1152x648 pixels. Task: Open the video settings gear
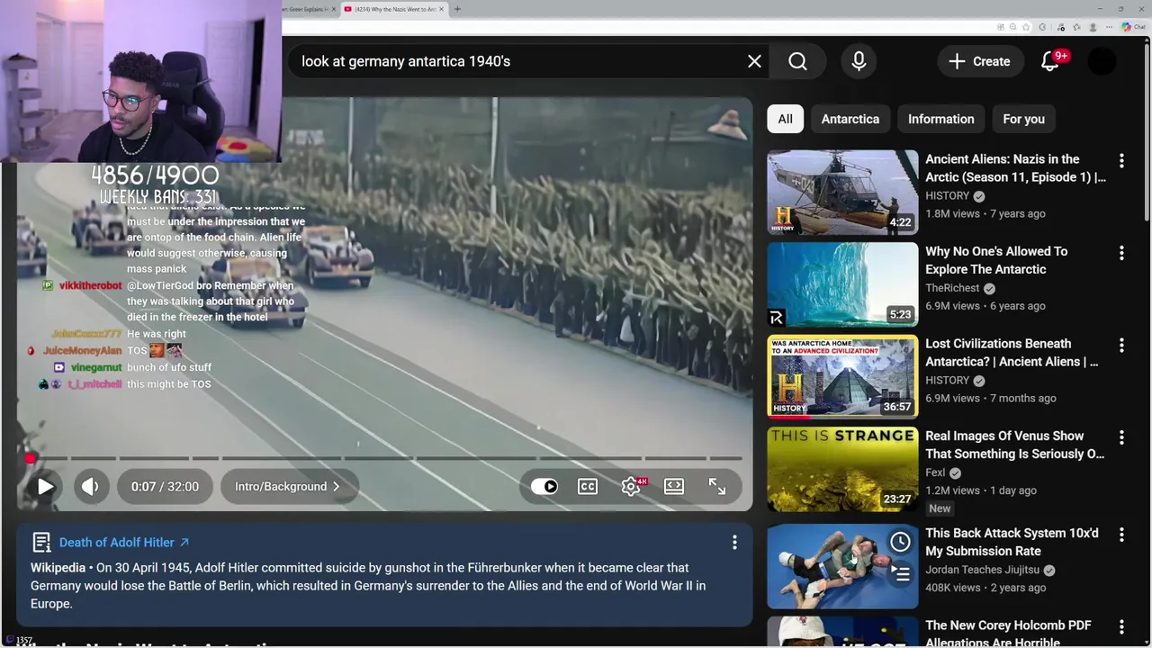click(632, 487)
